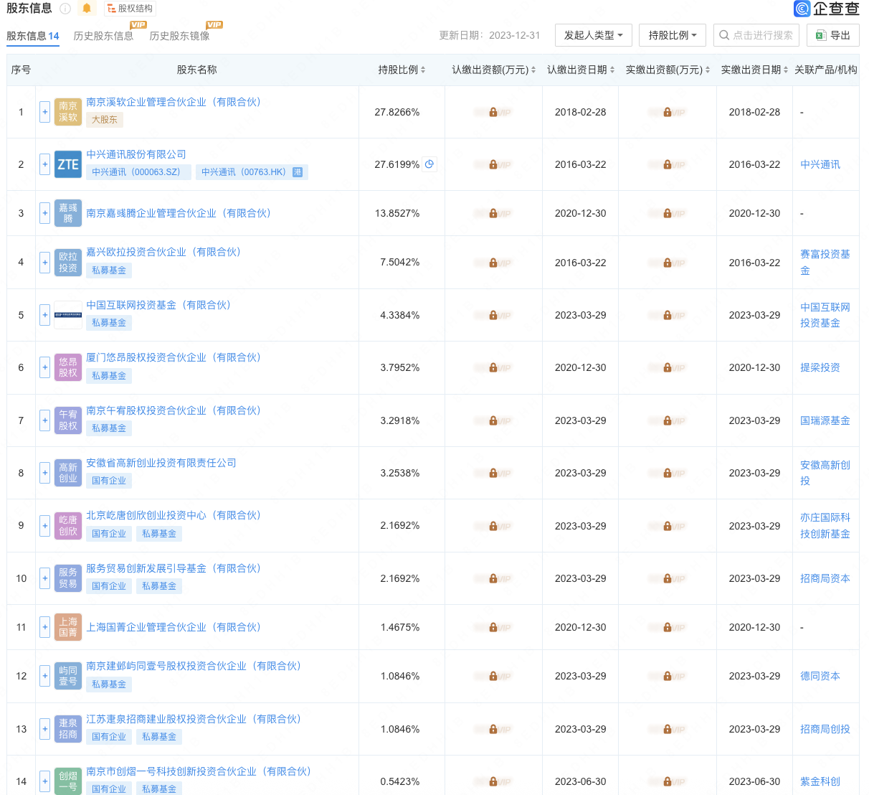Open the 持股比例 filter dropdown
The width and height of the screenshot is (869, 795).
[671, 34]
